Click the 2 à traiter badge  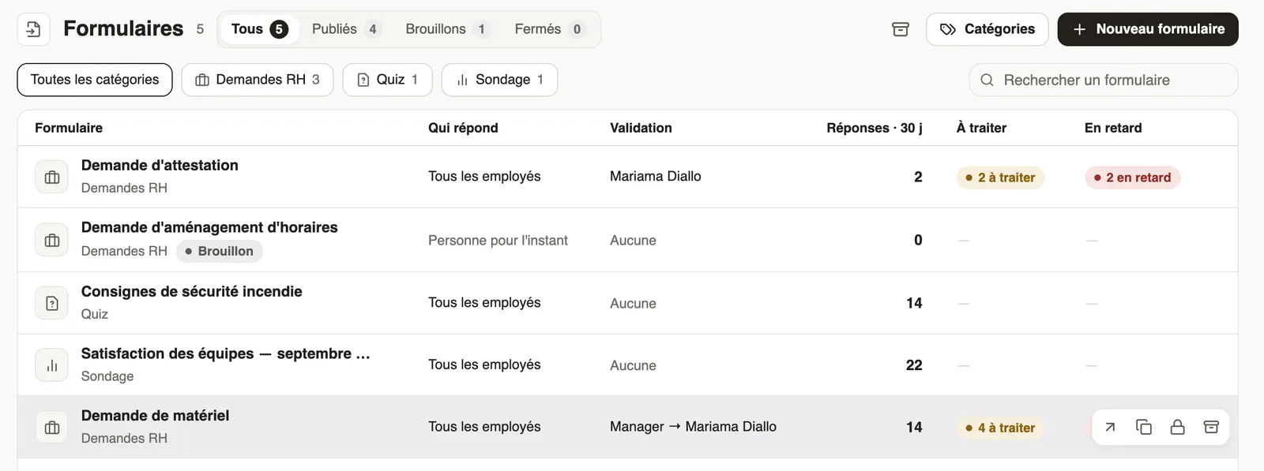(x=1000, y=178)
